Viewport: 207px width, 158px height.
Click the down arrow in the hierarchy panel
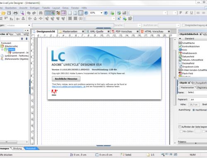[26, 39]
